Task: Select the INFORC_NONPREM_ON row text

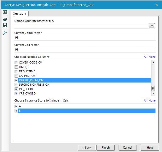Action: click(34, 85)
